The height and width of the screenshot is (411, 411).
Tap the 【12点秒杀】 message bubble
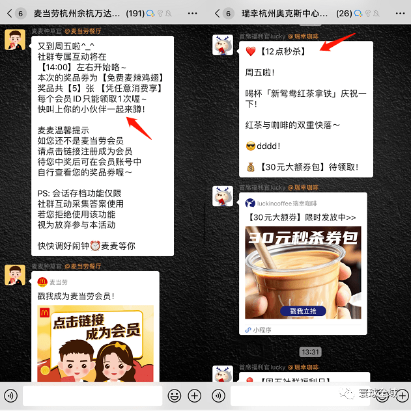tap(305, 109)
